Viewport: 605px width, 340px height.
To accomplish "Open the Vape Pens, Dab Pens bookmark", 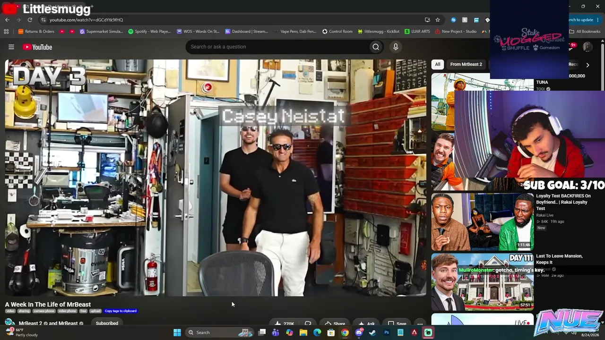I will coord(295,32).
